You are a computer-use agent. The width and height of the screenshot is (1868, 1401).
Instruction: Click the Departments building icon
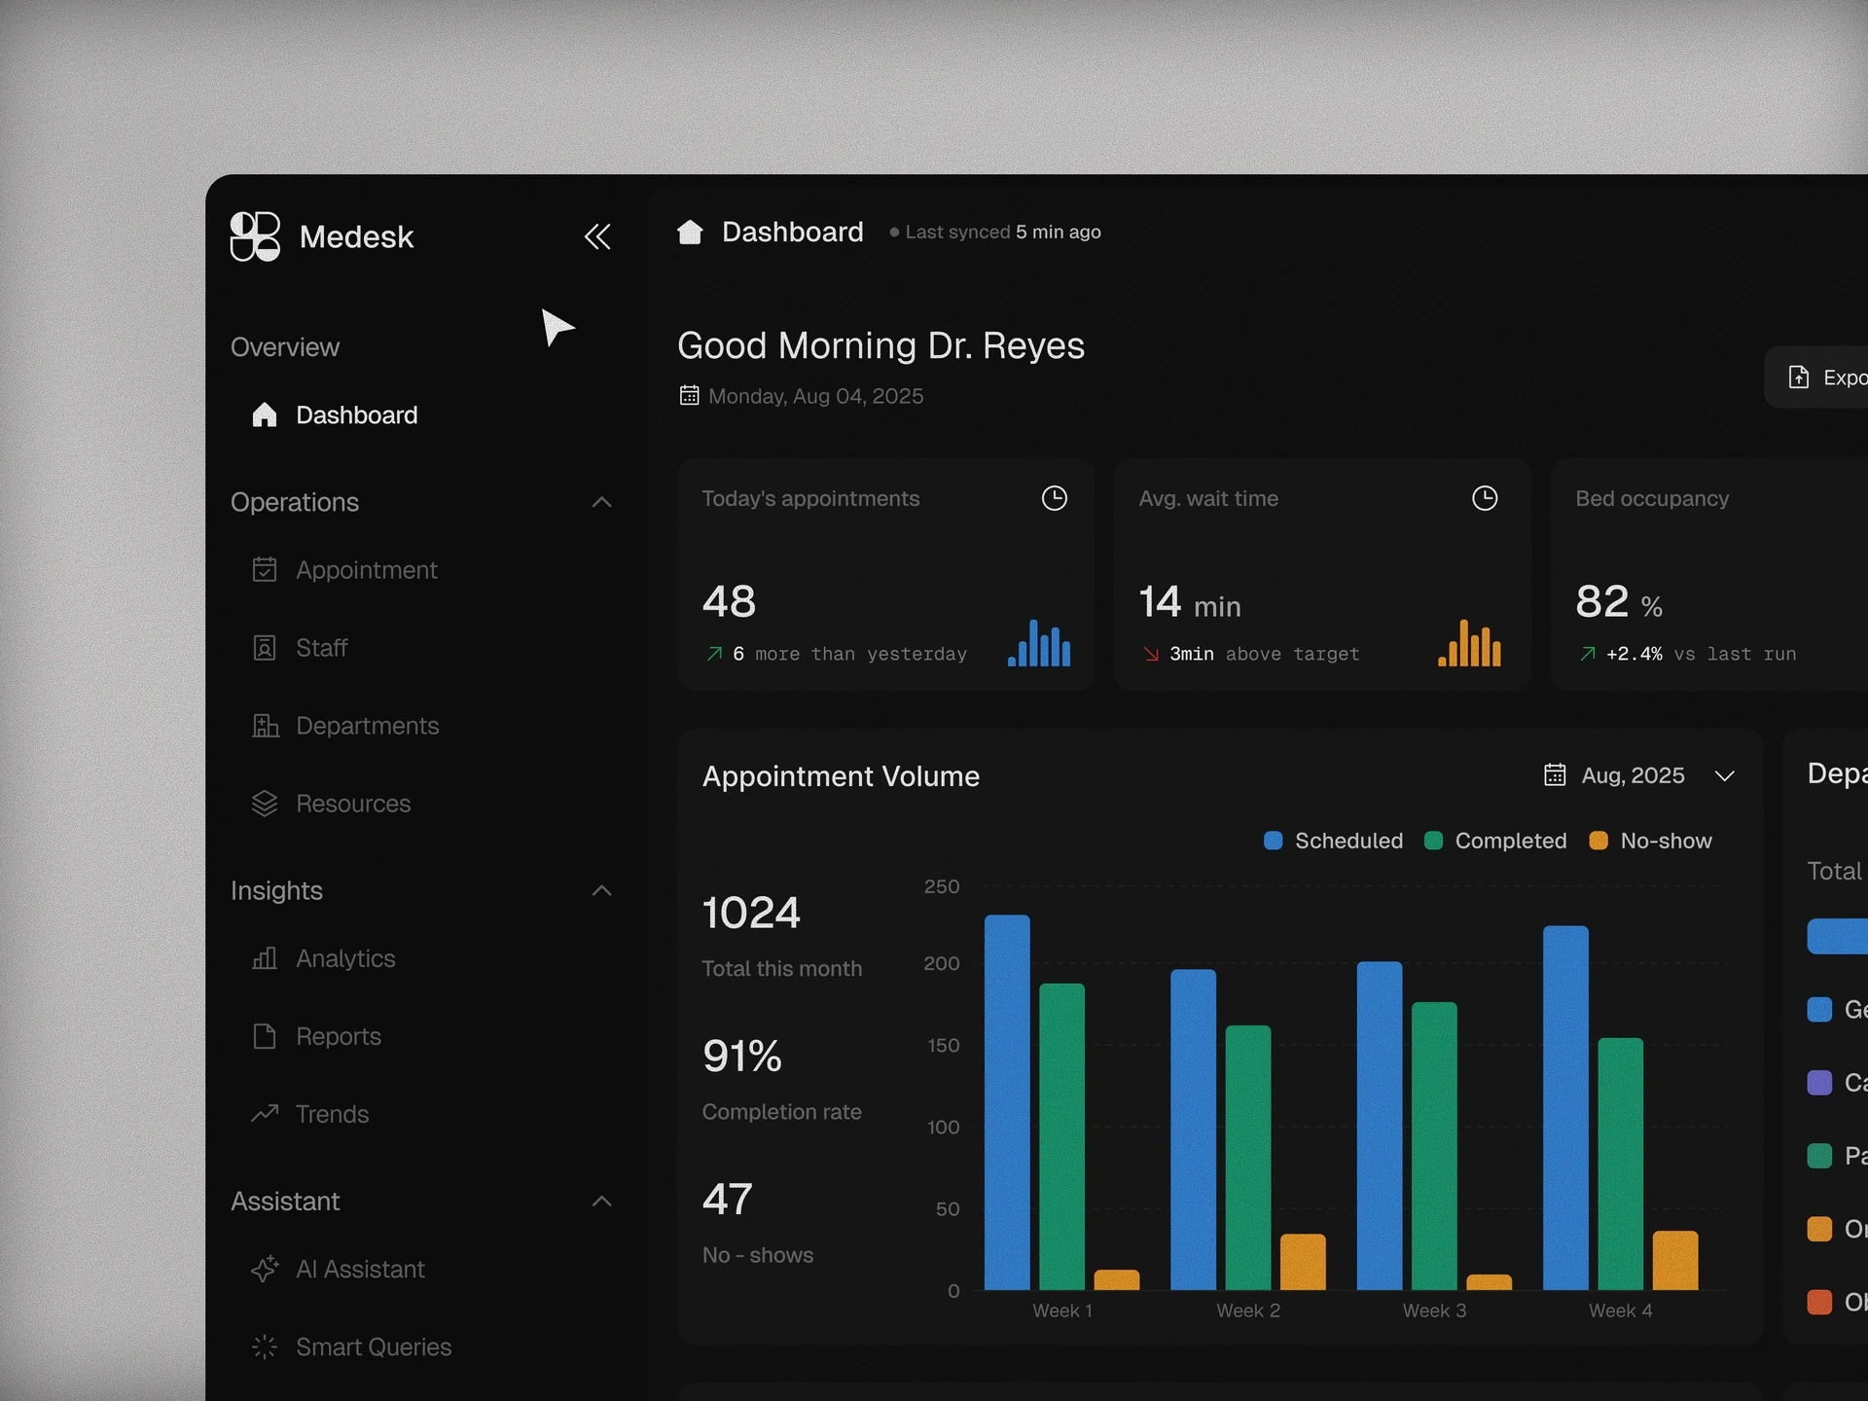[x=265, y=725]
